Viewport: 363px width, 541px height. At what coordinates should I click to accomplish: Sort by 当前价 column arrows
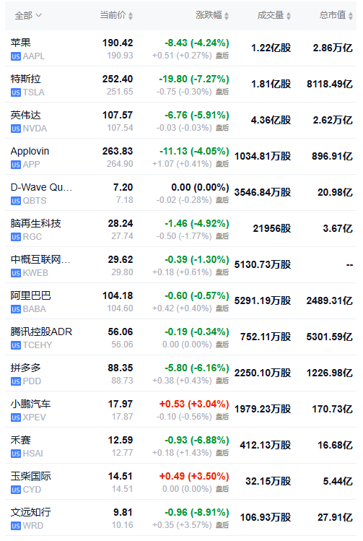131,16
